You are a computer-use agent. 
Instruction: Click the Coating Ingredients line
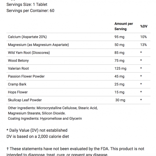(45, 119)
